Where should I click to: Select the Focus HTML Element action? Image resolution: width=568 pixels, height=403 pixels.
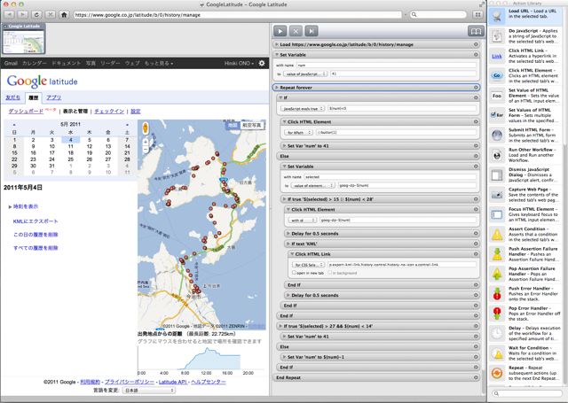(526, 214)
